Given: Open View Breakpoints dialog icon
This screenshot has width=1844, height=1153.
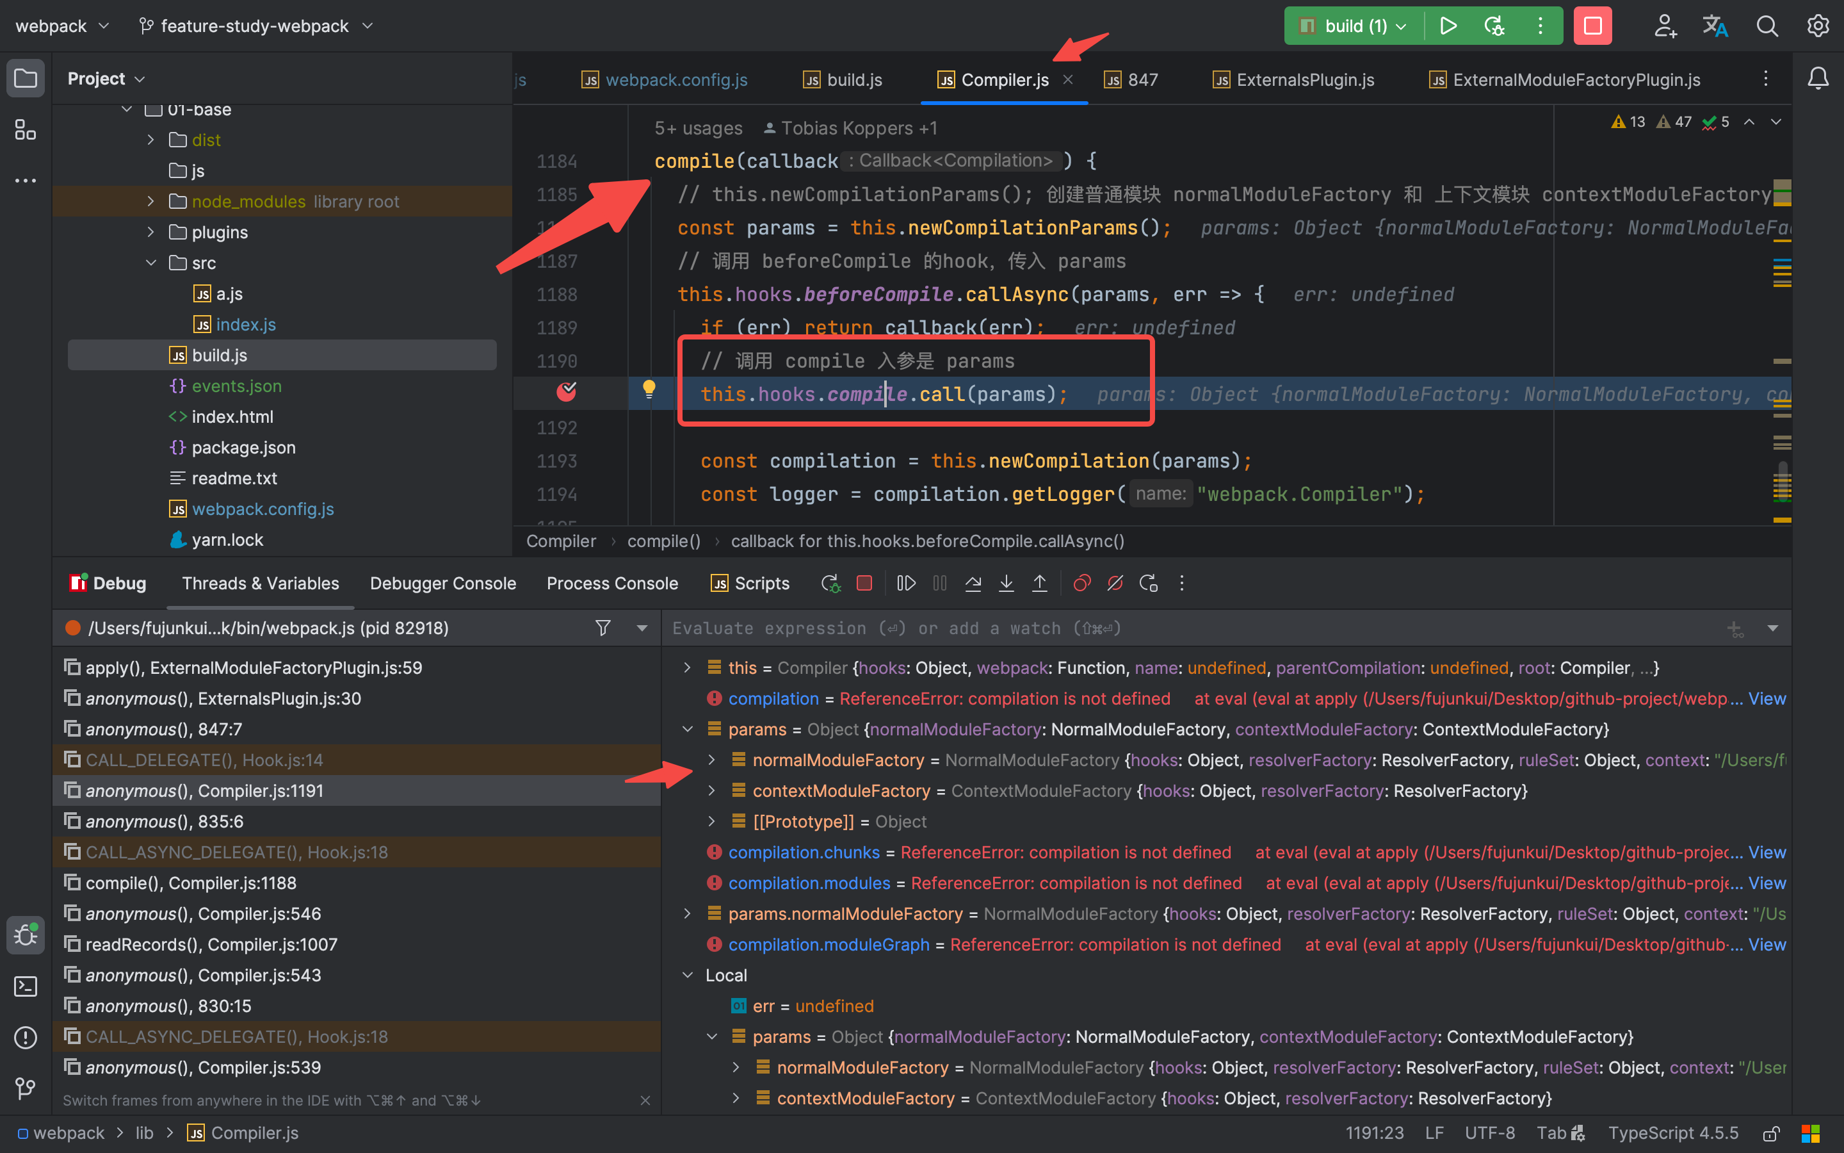Looking at the screenshot, I should point(1081,584).
